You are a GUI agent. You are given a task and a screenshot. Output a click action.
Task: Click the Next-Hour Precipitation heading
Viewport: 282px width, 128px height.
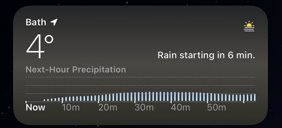tap(76, 69)
